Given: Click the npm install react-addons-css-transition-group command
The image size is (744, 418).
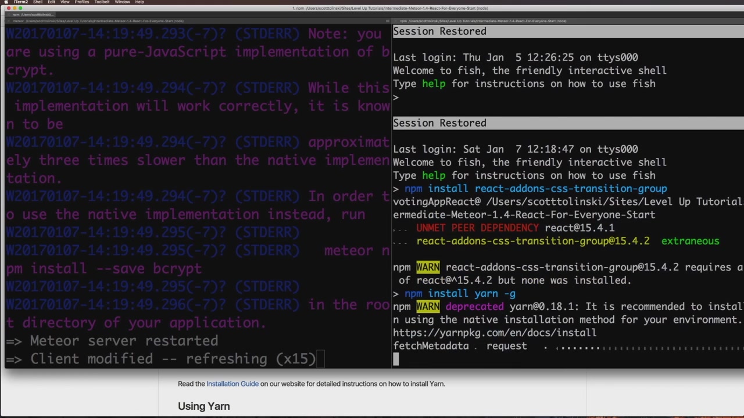Looking at the screenshot, I should 536,189.
